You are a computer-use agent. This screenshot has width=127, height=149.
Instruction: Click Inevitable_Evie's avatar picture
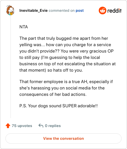click(10, 10)
